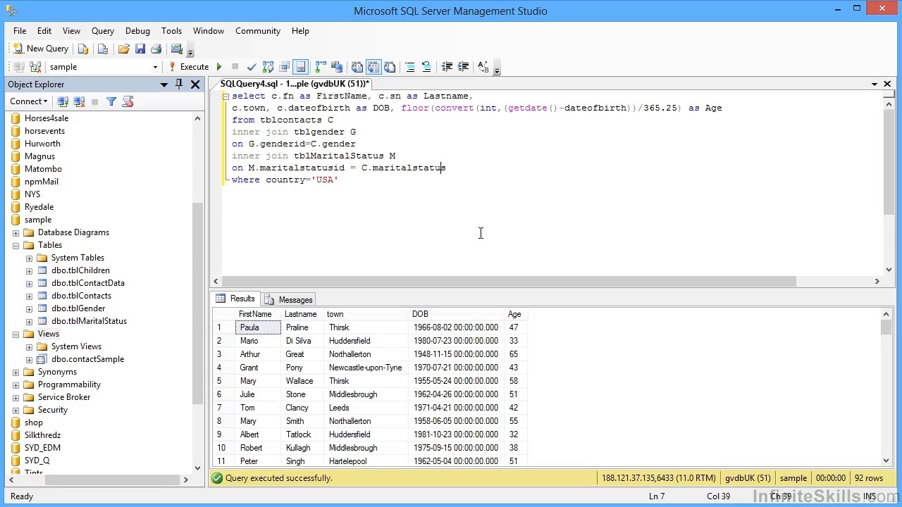The image size is (902, 507).
Task: Click the Execute button
Action: coord(188,67)
